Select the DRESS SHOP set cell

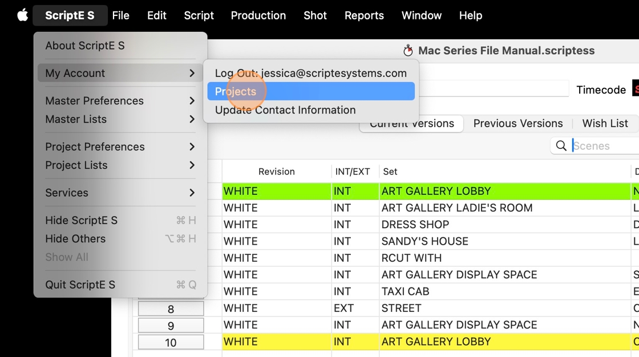point(504,225)
